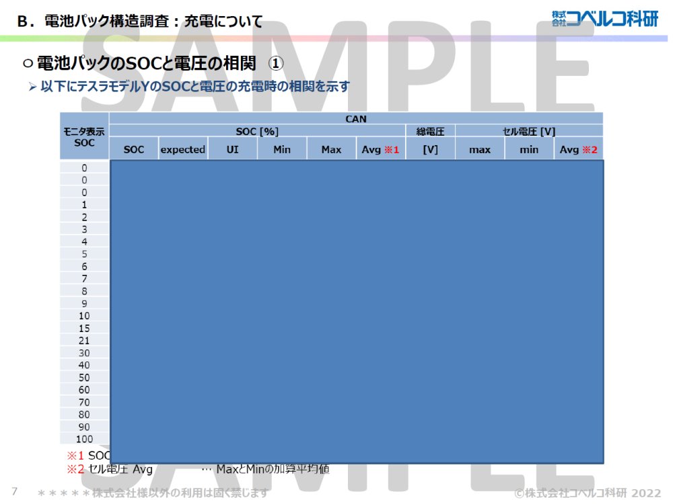
Task: Click the monitor SOC row labeled 9
Action: (85, 304)
